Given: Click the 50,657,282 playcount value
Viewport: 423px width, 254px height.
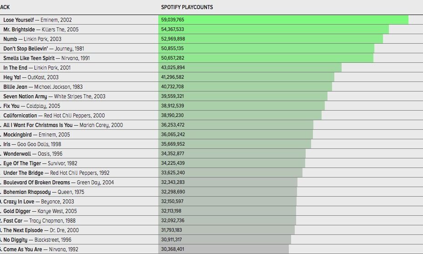Looking at the screenshot, I should (x=173, y=58).
